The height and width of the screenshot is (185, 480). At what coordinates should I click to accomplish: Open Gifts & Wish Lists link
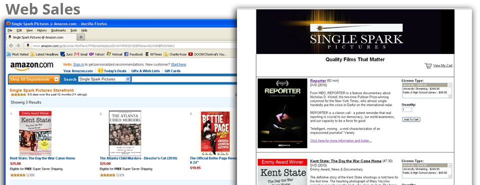click(x=145, y=71)
